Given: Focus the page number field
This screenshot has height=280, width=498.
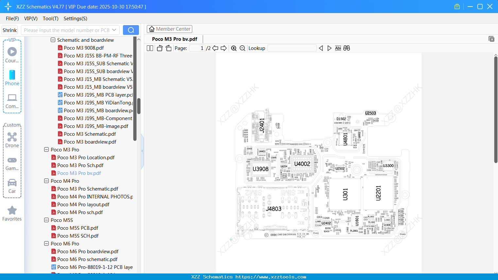Looking at the screenshot, I should point(197,48).
